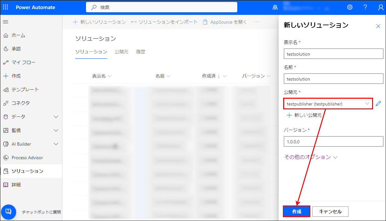Open the toolbar more options ellipsis
This screenshot has height=221, width=386.
[x=256, y=22]
